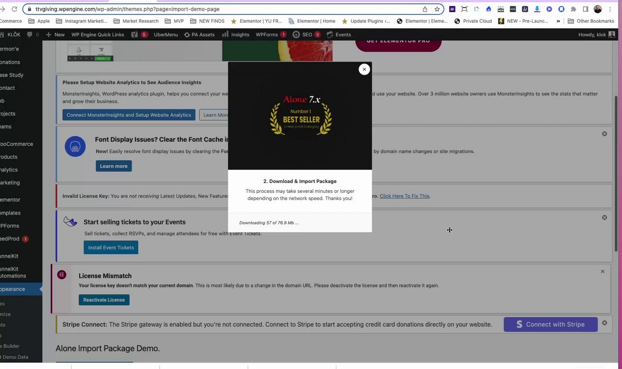Click Connect MonsterInsights and Setup Website Analytics

[x=129, y=115]
